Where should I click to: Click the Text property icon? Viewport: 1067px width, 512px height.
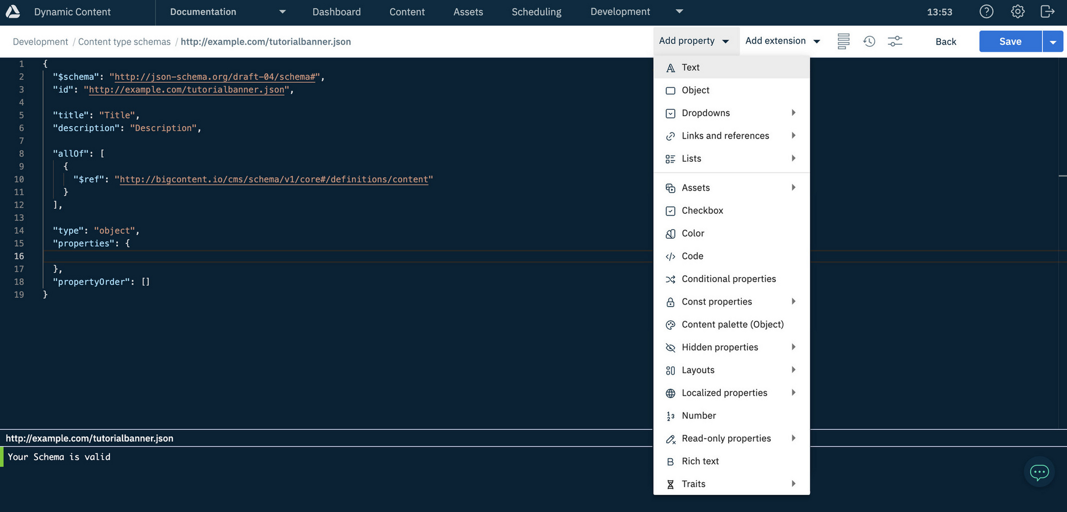670,68
